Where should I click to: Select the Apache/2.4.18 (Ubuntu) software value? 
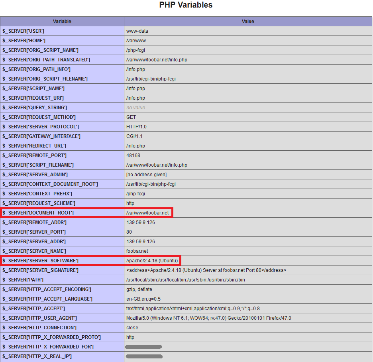(152, 261)
